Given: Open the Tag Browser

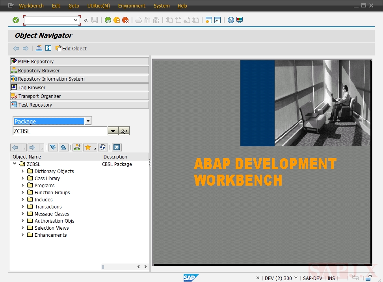Looking at the screenshot, I should pyautogui.click(x=80, y=87).
